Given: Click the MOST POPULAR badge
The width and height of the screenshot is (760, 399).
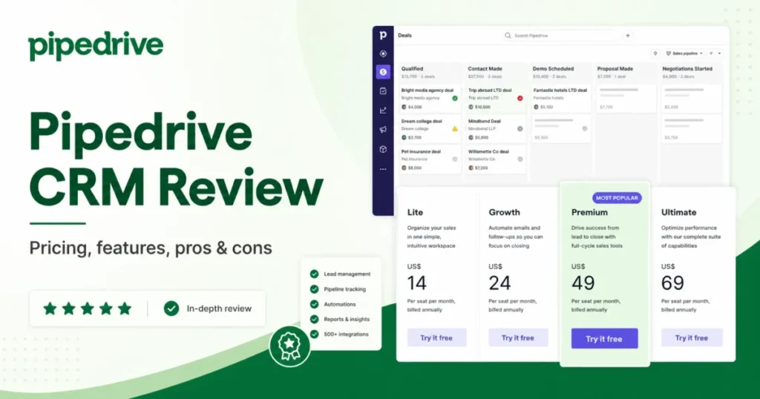Looking at the screenshot, I should (617, 197).
